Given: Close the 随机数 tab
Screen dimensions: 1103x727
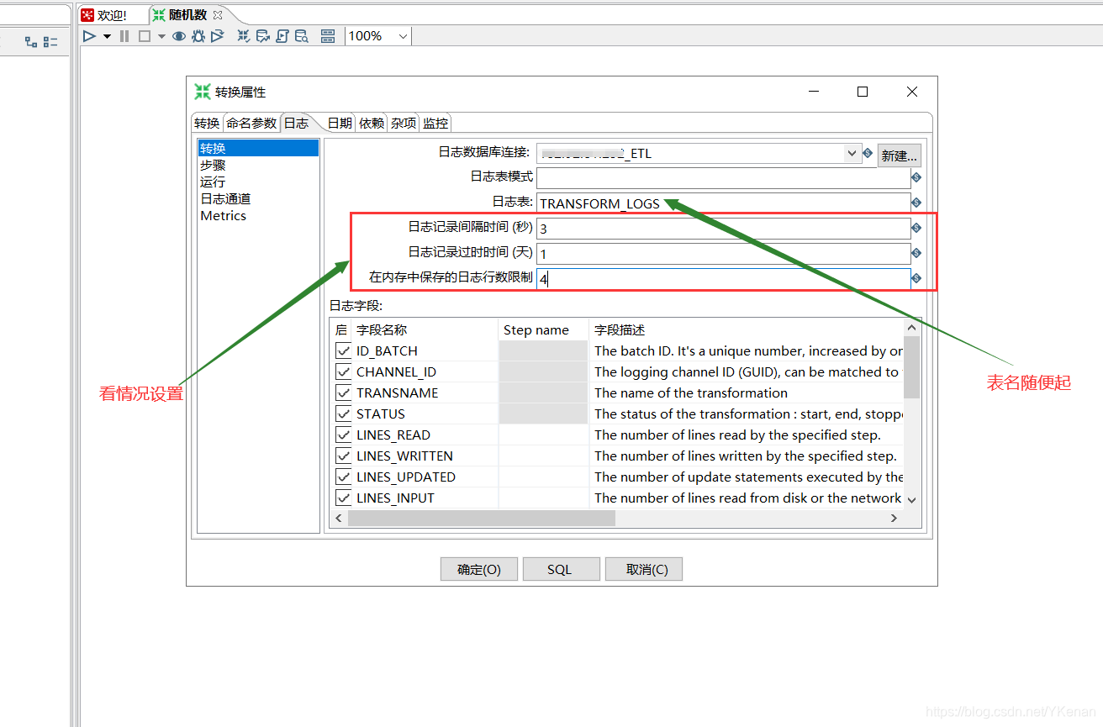Looking at the screenshot, I should pos(218,15).
